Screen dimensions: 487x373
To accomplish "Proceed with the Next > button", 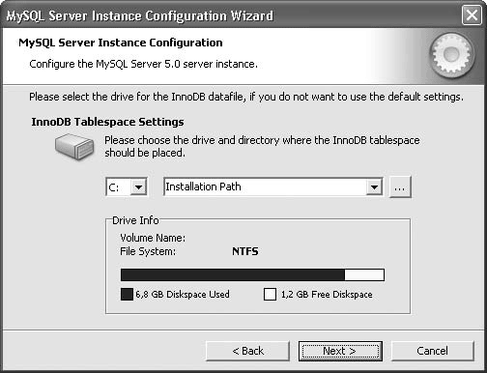I will tap(340, 351).
